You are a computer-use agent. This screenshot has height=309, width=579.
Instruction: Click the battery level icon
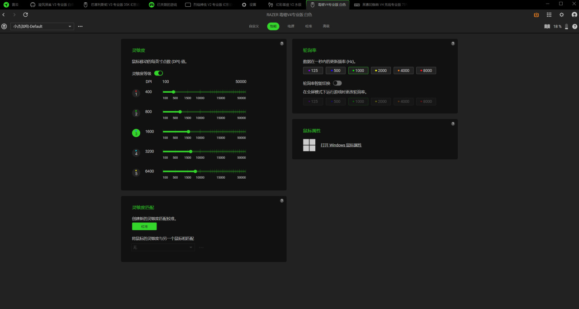pos(566,26)
